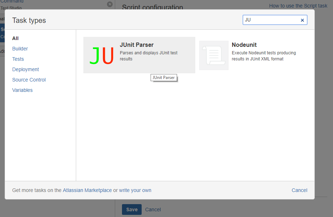333x217 pixels.
Task: Cancel next to the Save button
Action: 153,209
